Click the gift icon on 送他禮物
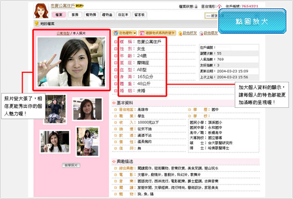Image resolution: width=293 pixels, height=199 pixels. pos(116,33)
